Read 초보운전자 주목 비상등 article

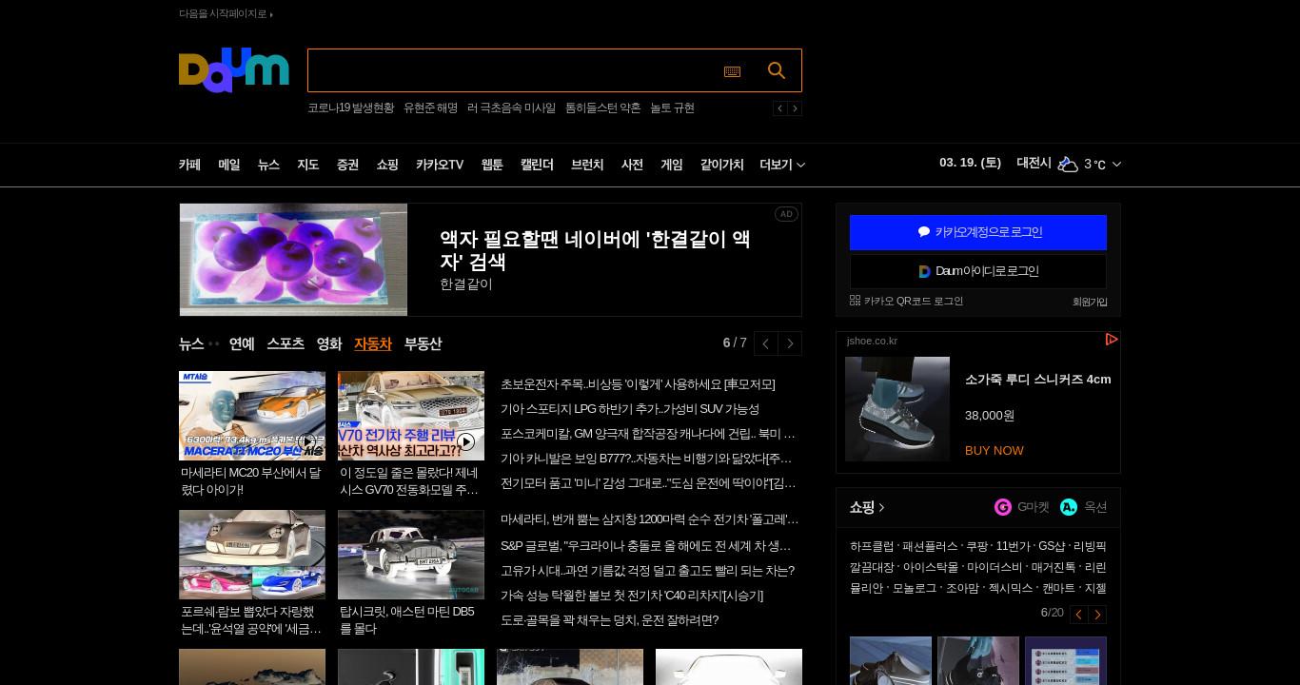tap(638, 384)
